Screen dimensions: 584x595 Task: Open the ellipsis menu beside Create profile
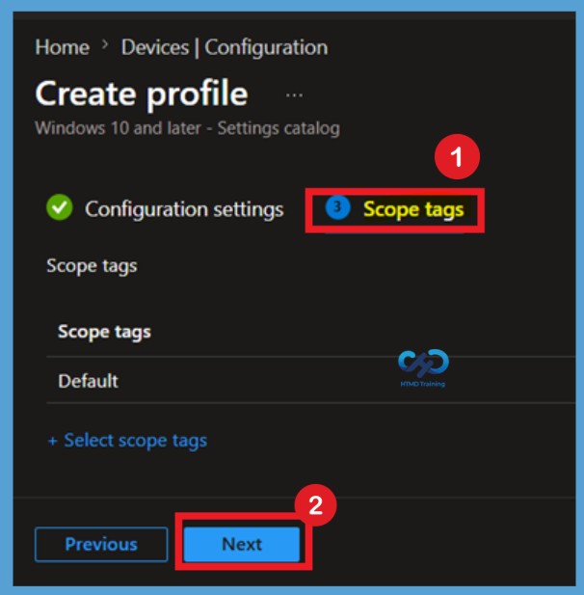[x=294, y=95]
